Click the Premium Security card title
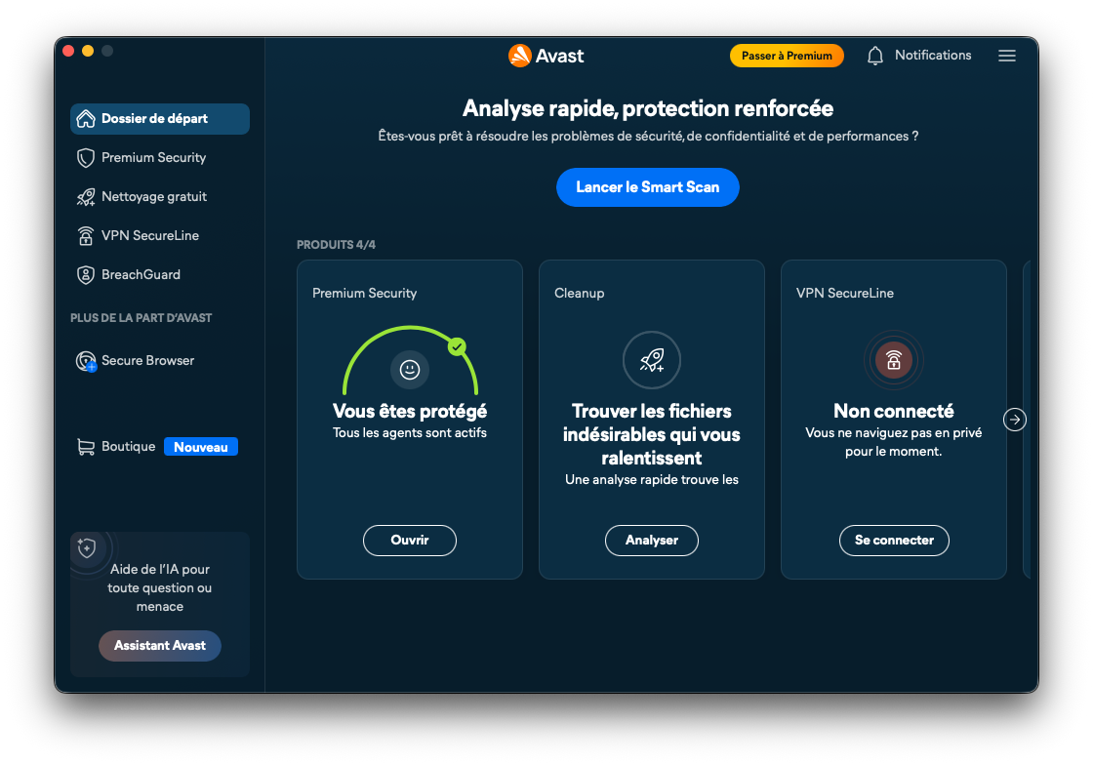 point(365,294)
